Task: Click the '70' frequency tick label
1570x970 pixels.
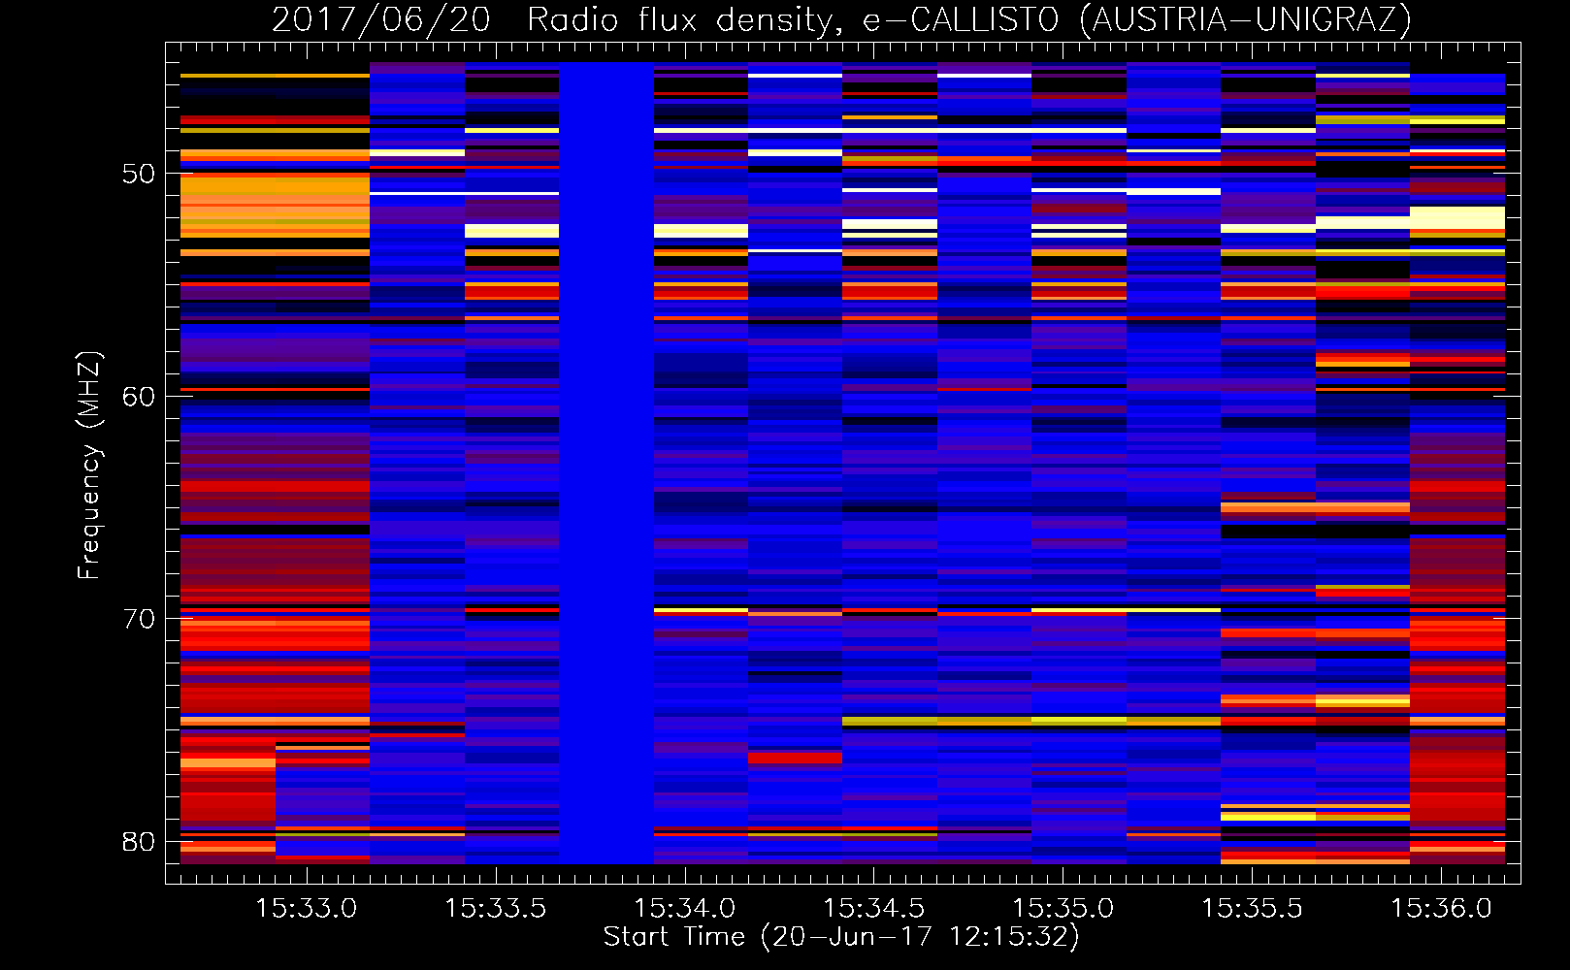Action: [x=139, y=619]
